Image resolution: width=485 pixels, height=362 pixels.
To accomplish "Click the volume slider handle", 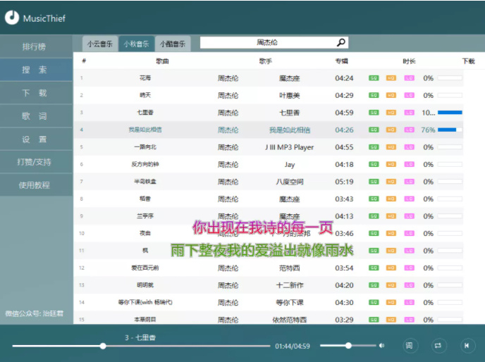I will point(348,346).
